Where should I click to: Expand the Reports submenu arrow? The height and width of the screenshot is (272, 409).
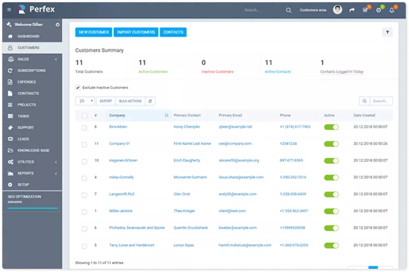(56, 174)
